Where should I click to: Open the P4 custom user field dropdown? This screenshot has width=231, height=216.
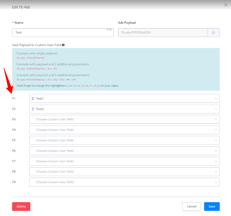(124, 130)
